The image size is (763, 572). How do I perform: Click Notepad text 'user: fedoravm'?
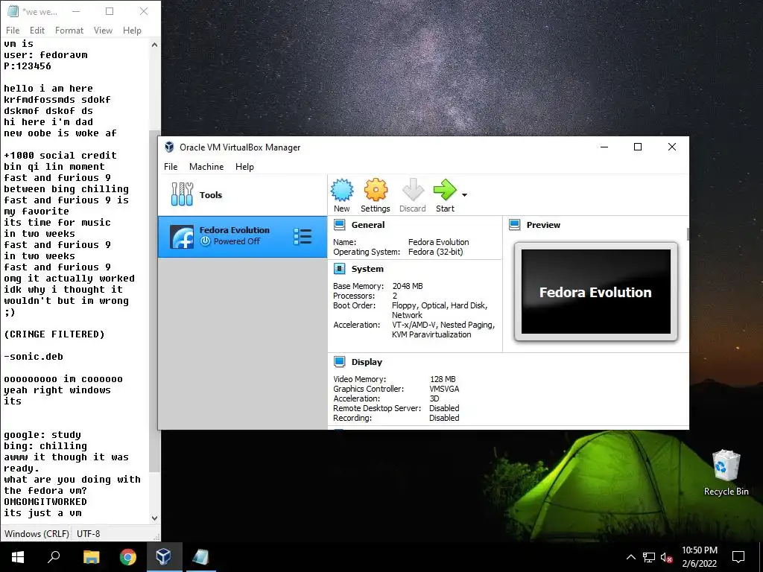45,55
